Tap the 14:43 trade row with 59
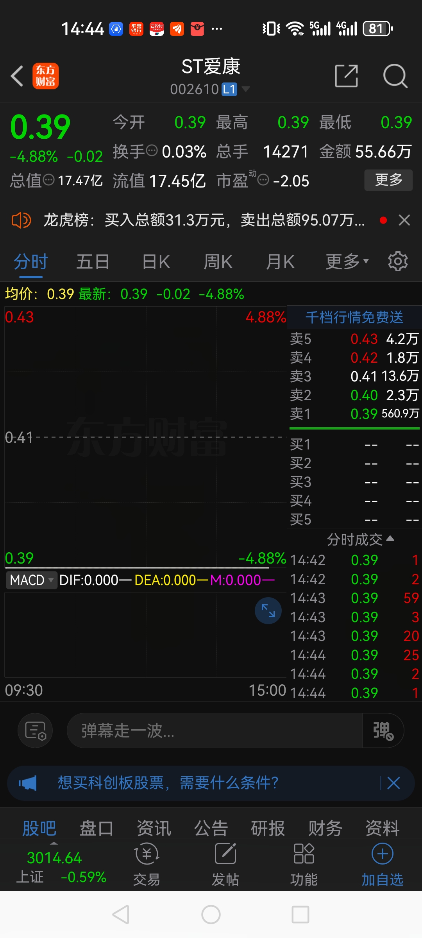This screenshot has width=422, height=938. click(354, 598)
